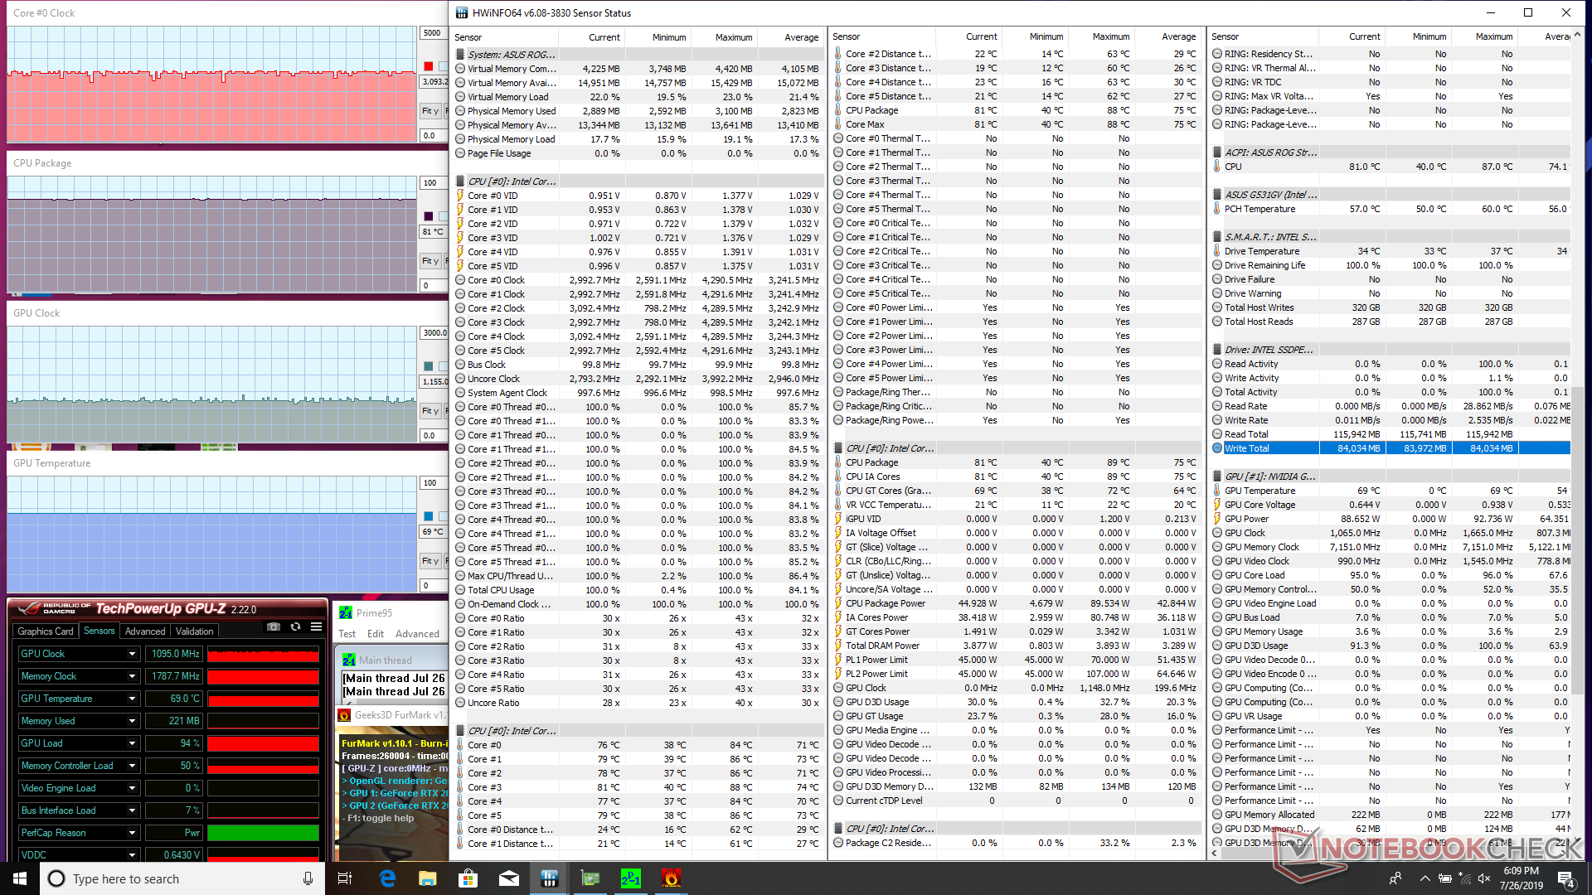This screenshot has width=1592, height=895.
Task: Open the Bus Interface Load dropdown
Action: point(132,810)
